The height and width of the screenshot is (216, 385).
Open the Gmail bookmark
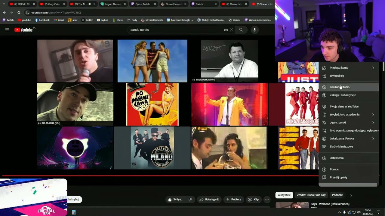point(59,20)
